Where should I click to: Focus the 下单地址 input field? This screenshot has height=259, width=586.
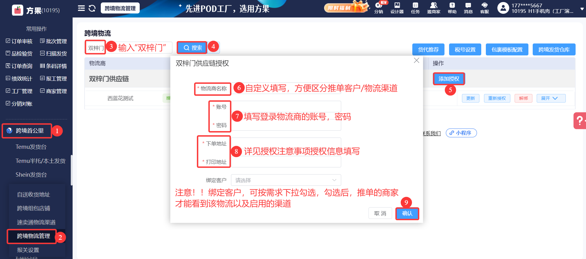(286, 143)
